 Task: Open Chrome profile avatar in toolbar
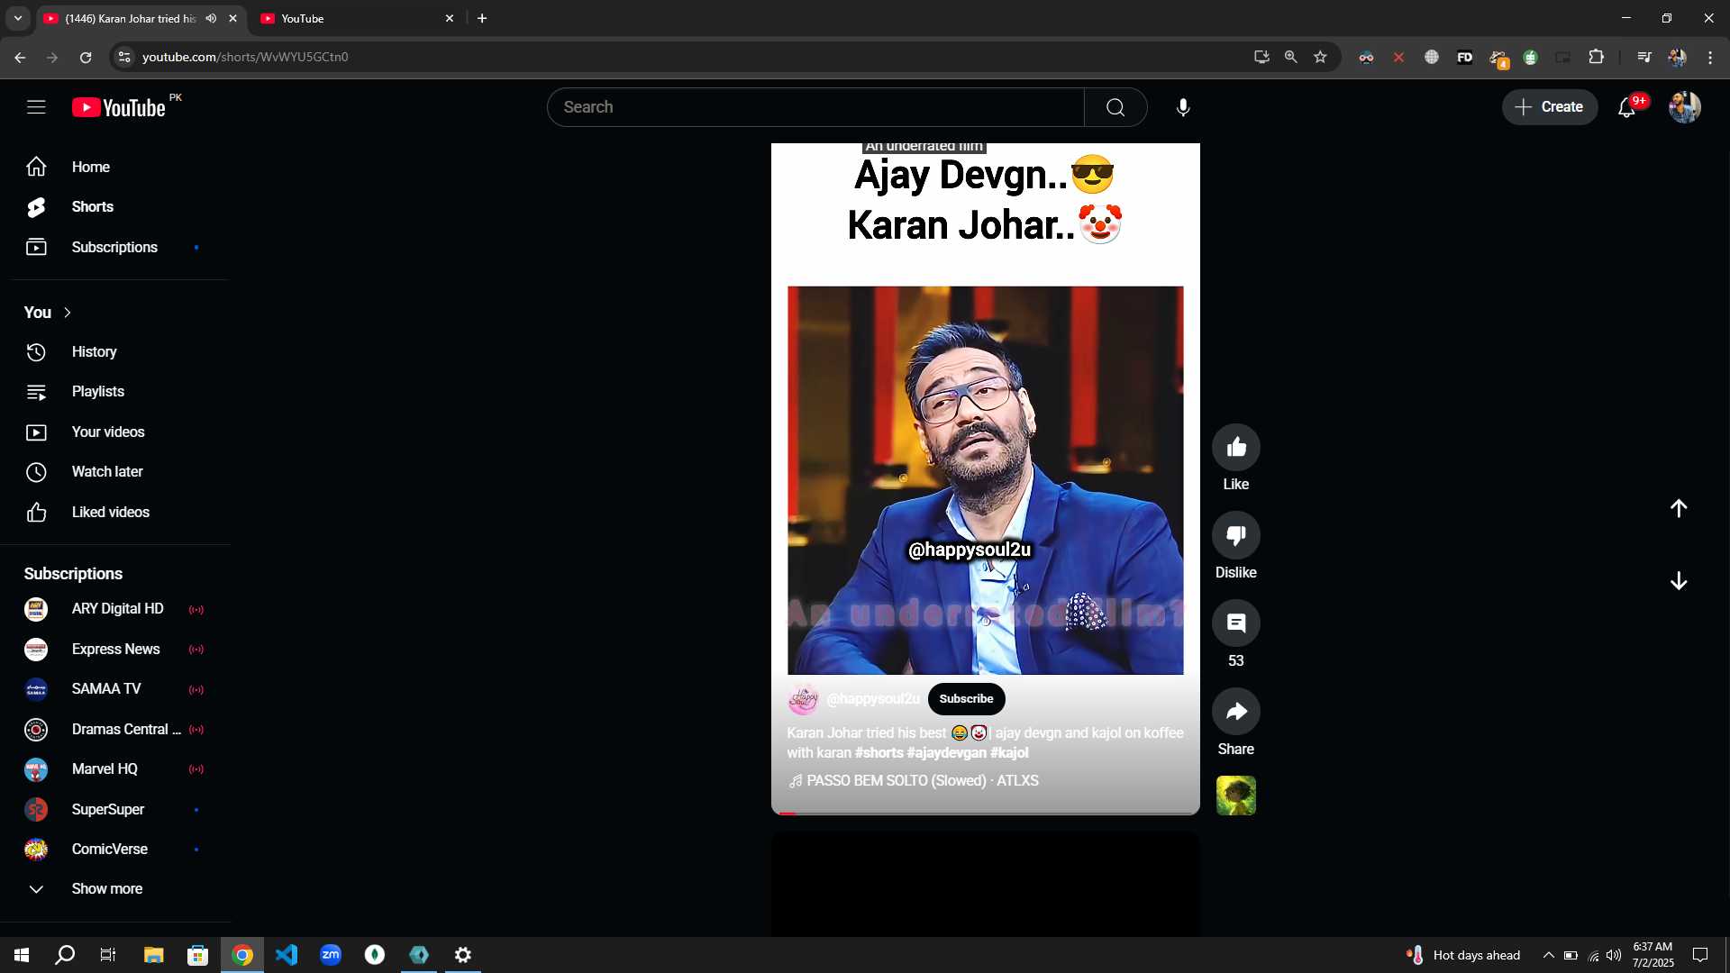tap(1677, 57)
